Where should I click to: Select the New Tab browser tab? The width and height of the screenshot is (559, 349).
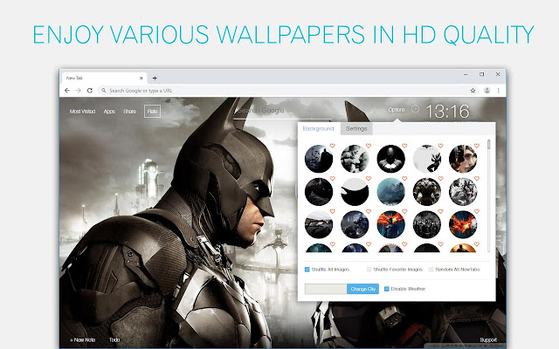(104, 78)
